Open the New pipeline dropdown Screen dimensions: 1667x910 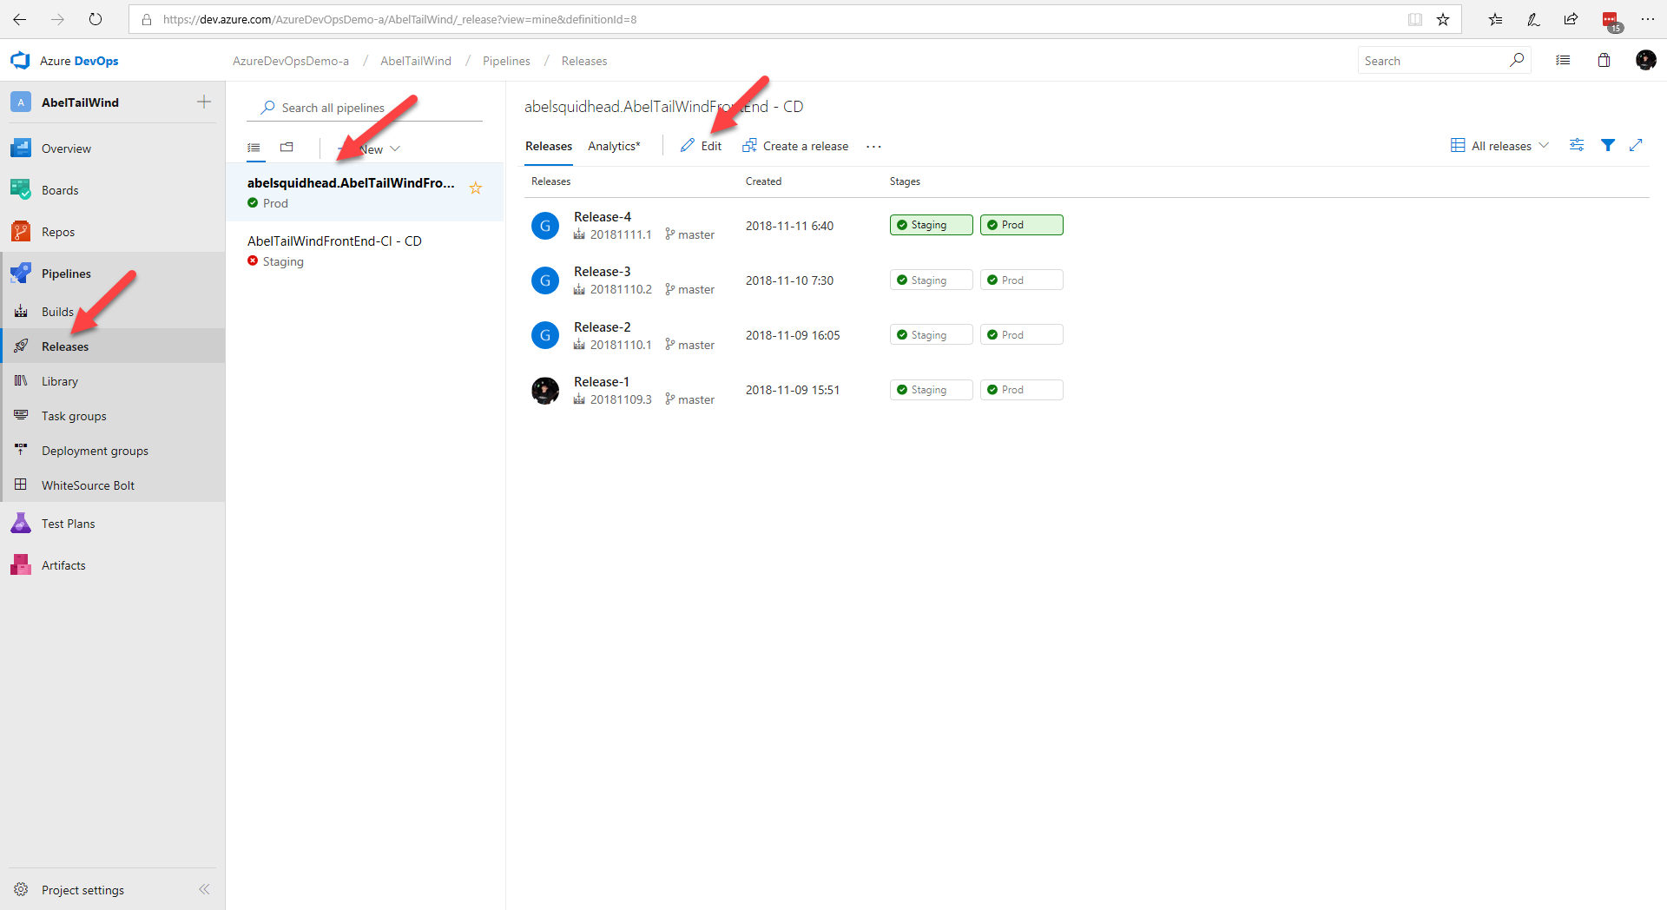[x=369, y=148]
